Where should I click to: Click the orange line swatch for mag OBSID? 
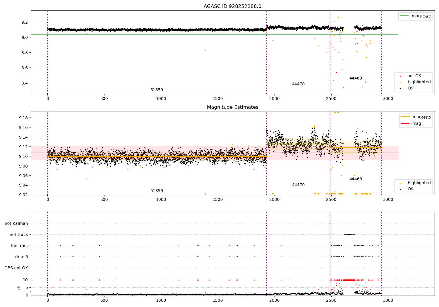coord(405,117)
